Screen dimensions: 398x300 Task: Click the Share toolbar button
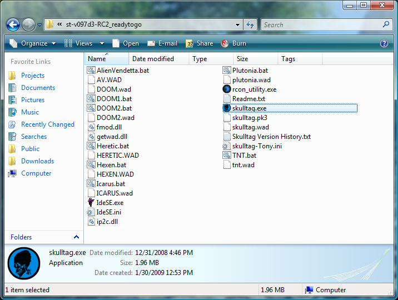tap(200, 43)
